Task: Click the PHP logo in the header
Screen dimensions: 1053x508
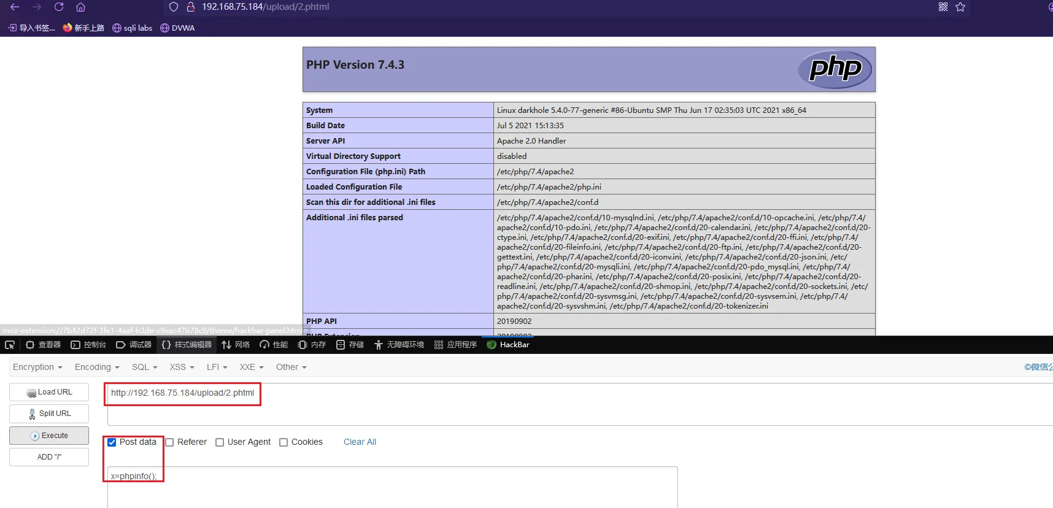Action: click(835, 69)
